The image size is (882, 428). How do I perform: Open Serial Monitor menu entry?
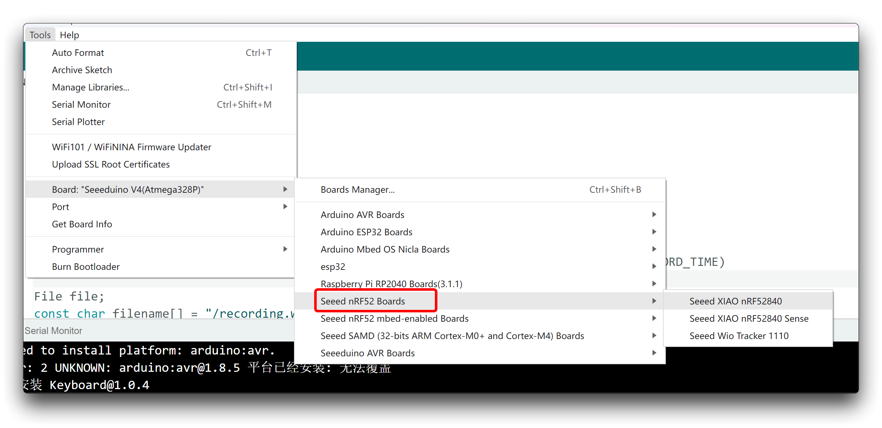point(161,104)
